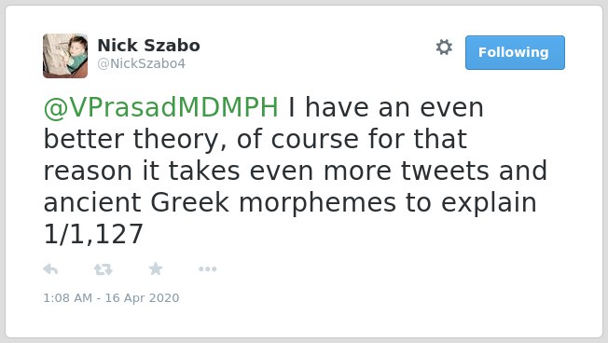This screenshot has height=343, width=608.
Task: Open the @NickSzabo4 handle link
Action: (x=141, y=63)
